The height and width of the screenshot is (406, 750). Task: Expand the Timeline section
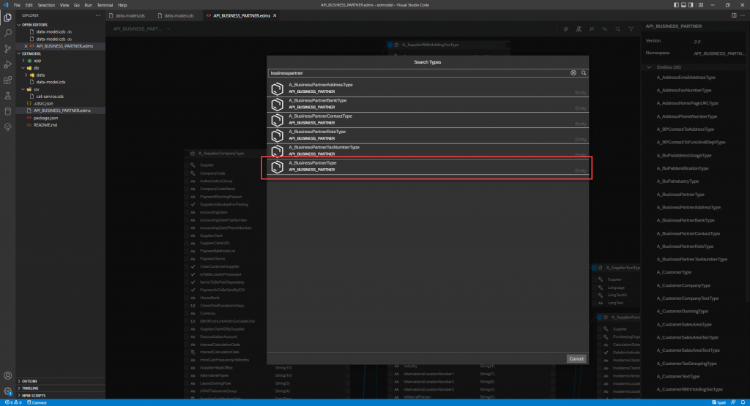19,388
